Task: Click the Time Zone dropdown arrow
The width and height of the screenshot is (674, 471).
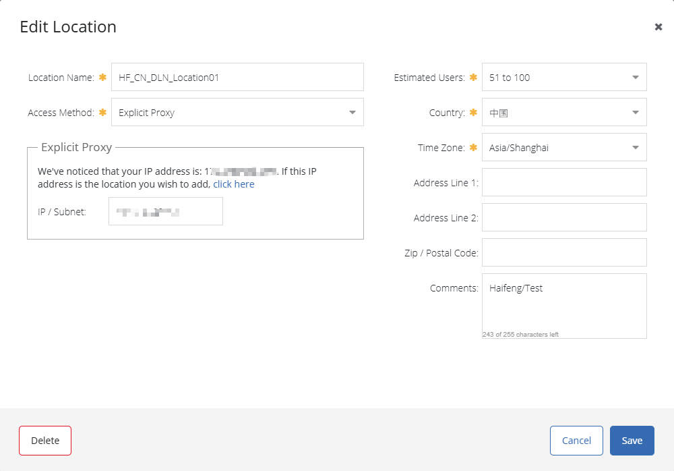Action: tap(636, 148)
